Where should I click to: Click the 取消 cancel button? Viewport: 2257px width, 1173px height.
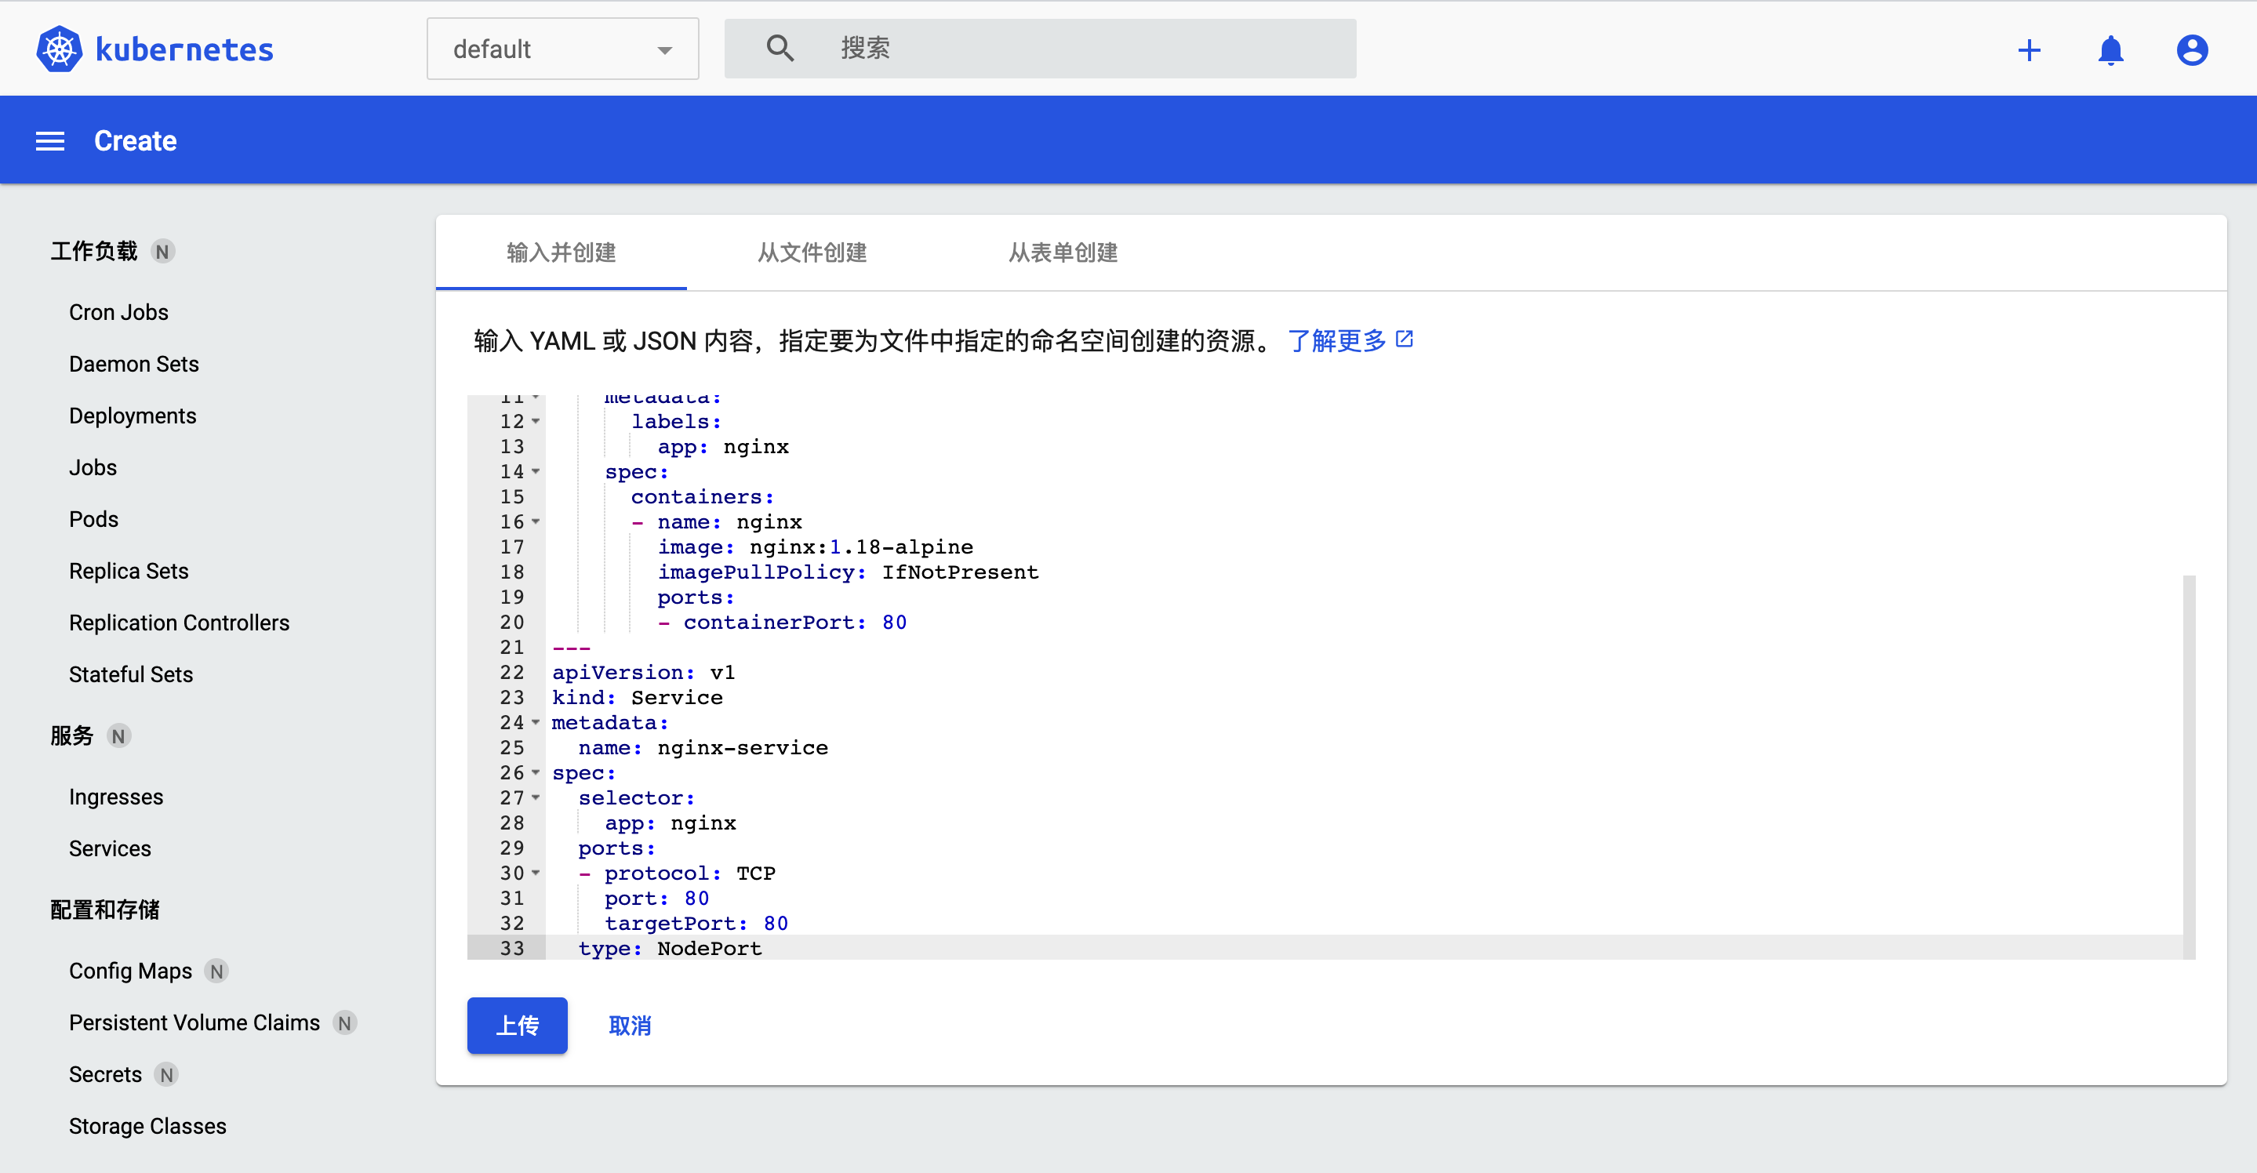(629, 1025)
